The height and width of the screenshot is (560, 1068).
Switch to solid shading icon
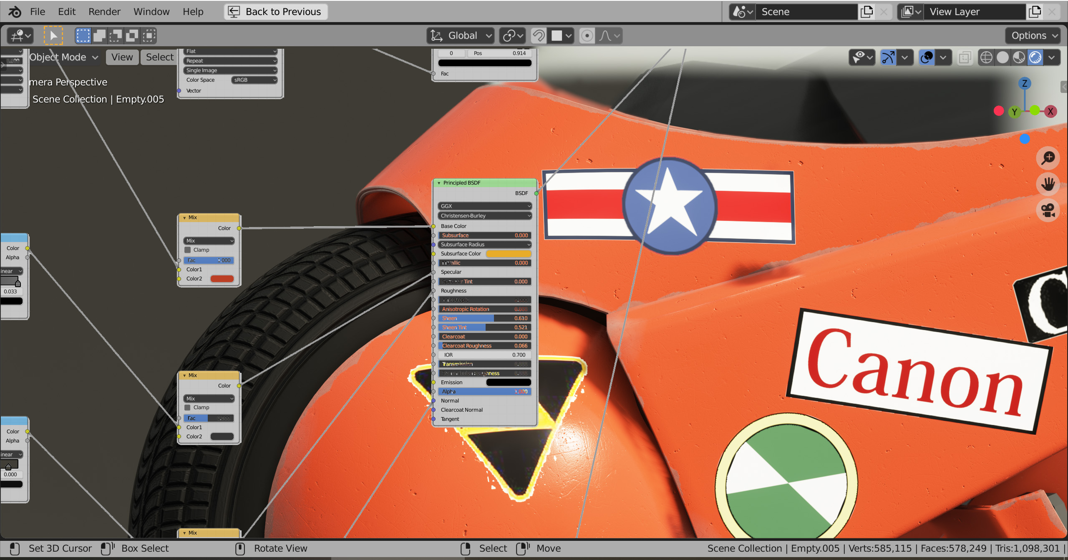pyautogui.click(x=1003, y=57)
